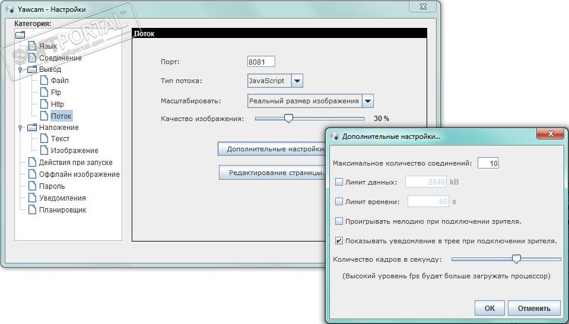The height and width of the screenshot is (324, 569).
Task: Open the Масштабировать dropdown arrow
Action: pyautogui.click(x=368, y=101)
